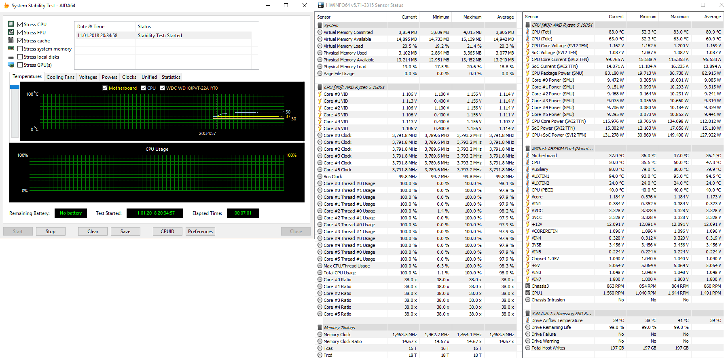Viewport: 724px width, 358px height.
Task: Click the icon beside Drive Failure
Action: click(x=528, y=334)
